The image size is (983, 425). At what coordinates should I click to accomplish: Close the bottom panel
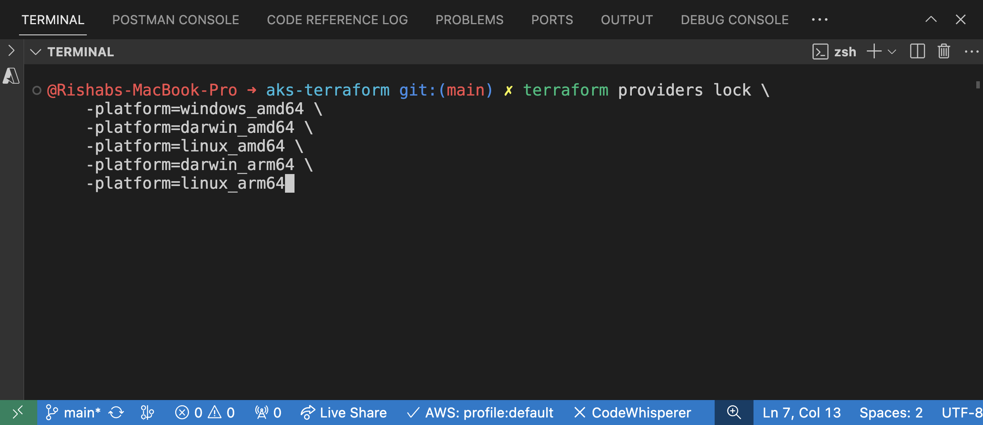[960, 19]
